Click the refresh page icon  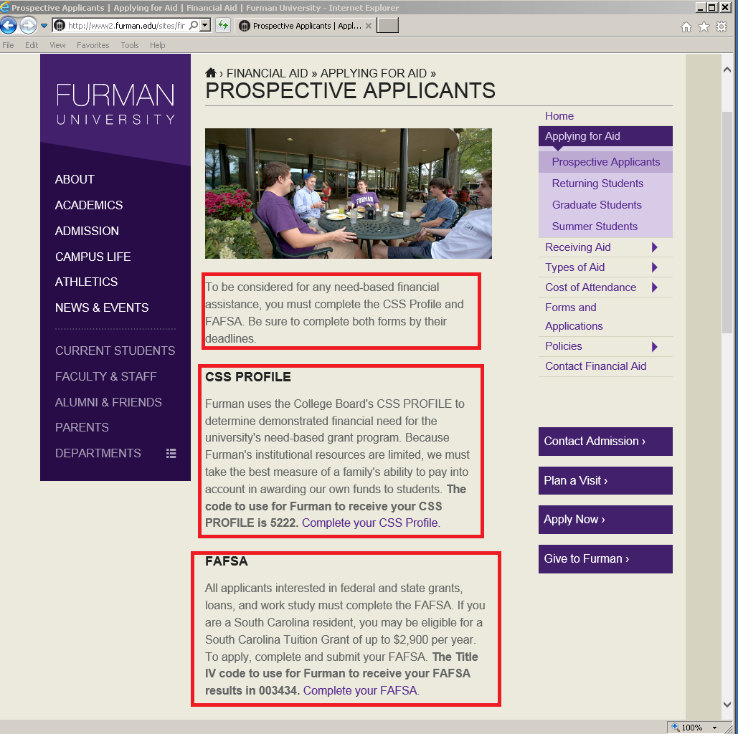[x=223, y=26]
